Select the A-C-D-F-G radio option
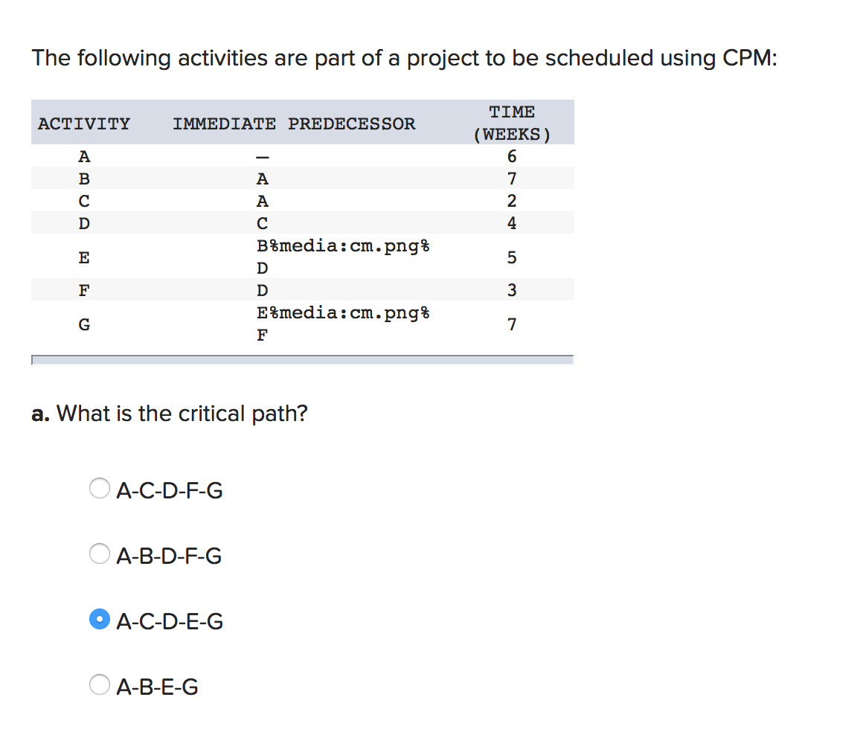Viewport: 866px width, 732px height. 100,488
